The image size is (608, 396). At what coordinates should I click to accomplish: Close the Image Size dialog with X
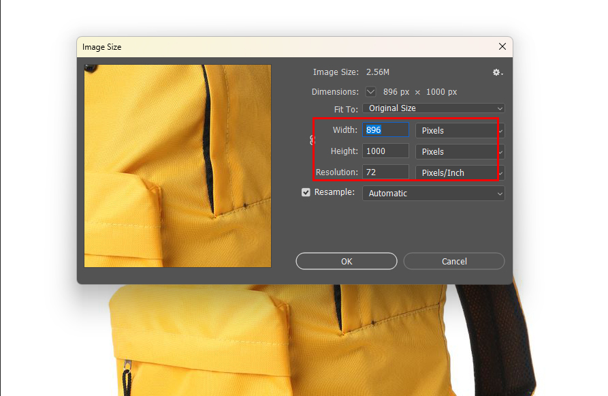[x=502, y=47]
